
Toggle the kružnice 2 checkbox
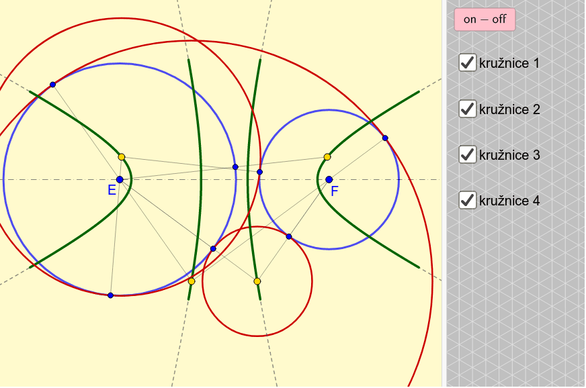pyautogui.click(x=468, y=109)
